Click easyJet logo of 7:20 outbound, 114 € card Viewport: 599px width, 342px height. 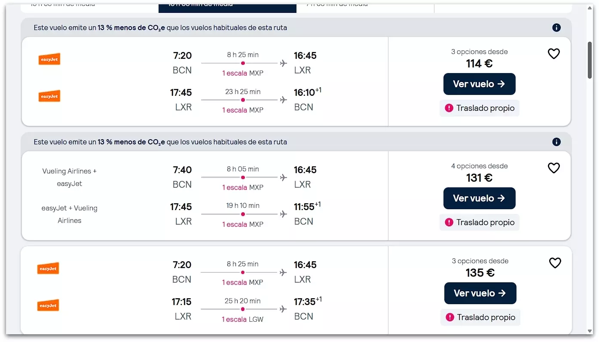point(49,59)
